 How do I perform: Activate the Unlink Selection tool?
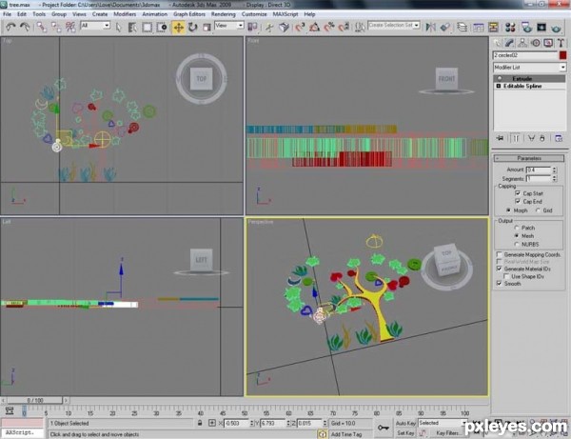click(56, 27)
